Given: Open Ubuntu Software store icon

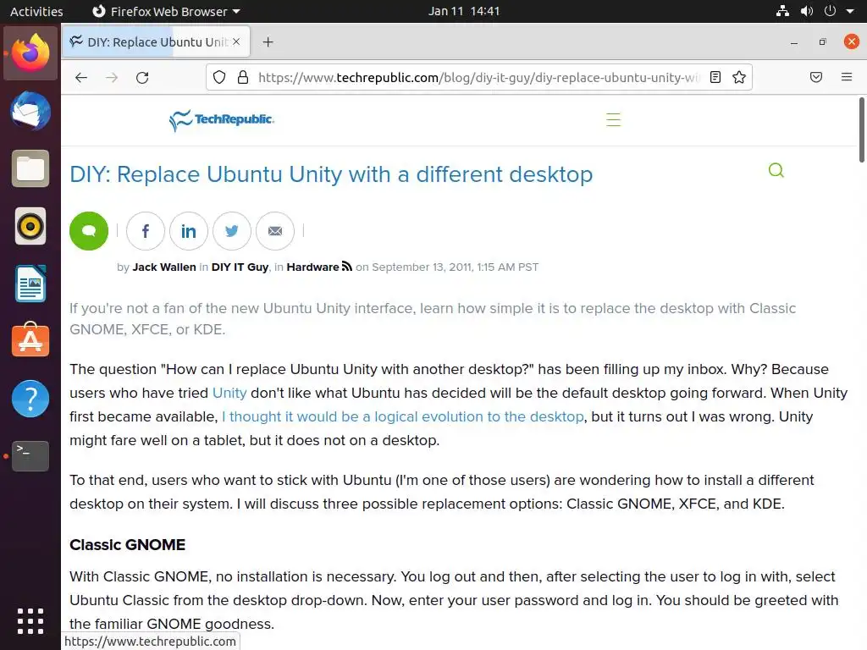Looking at the screenshot, I should coord(30,340).
